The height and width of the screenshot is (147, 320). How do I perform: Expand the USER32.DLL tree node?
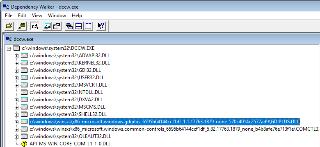point(16,78)
